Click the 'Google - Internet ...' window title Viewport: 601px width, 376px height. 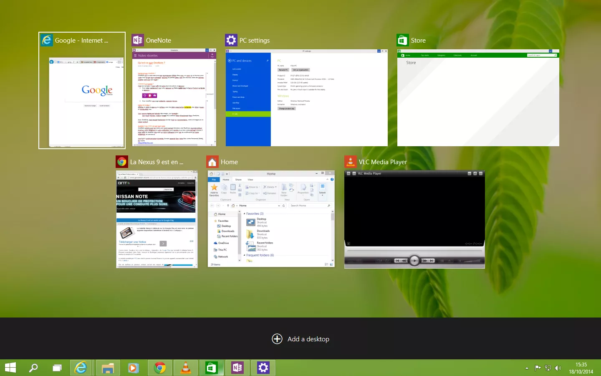[81, 41]
